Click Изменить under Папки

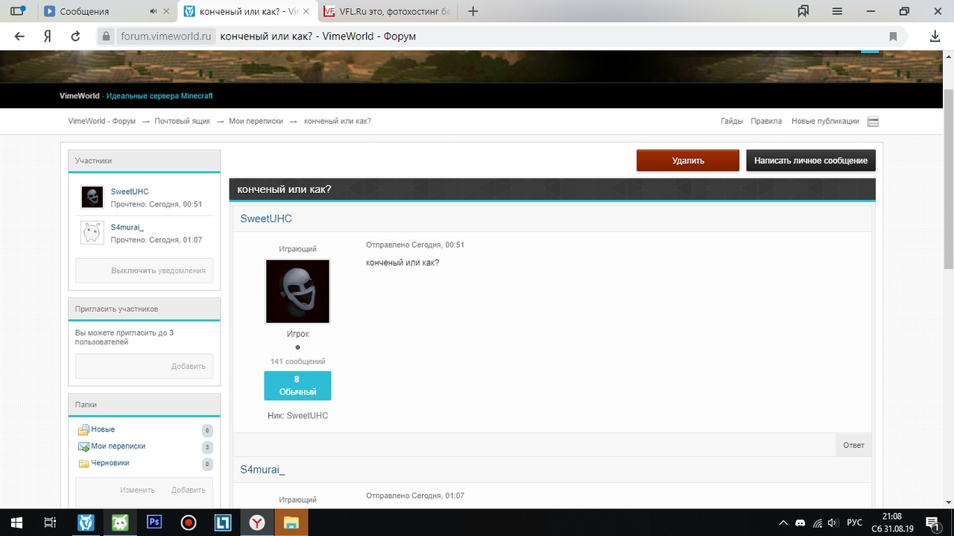pos(138,490)
